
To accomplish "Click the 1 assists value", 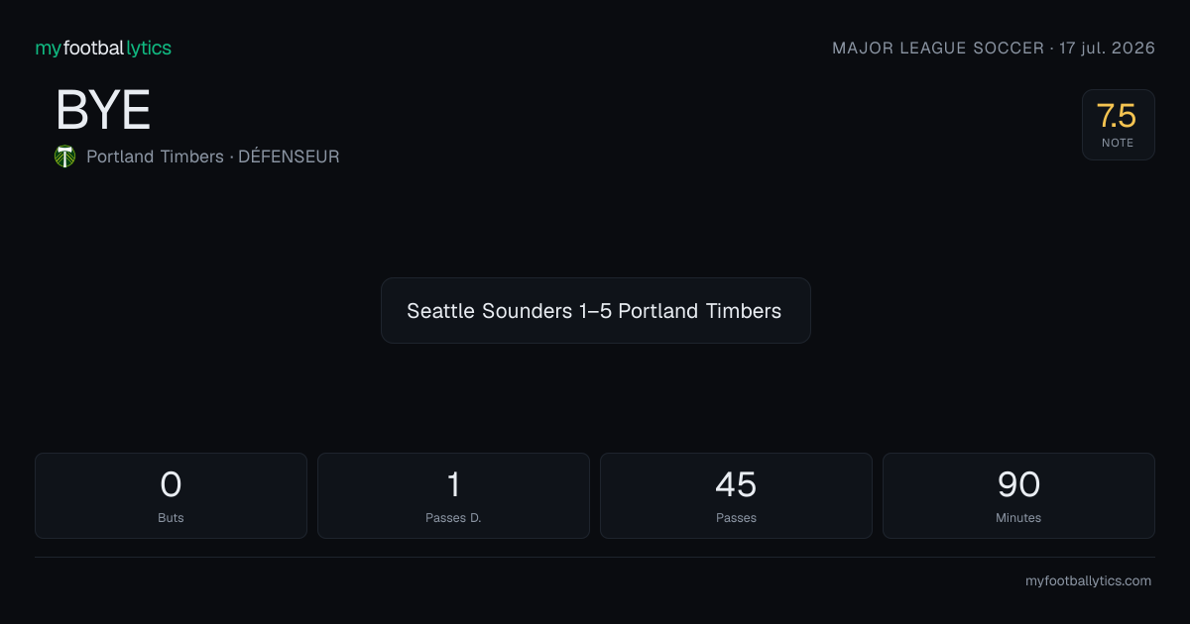I will coord(453,484).
